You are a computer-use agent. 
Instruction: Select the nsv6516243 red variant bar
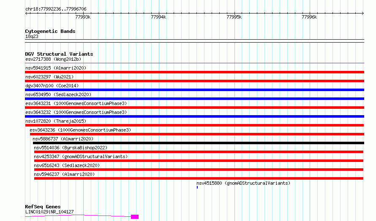tap(199, 170)
